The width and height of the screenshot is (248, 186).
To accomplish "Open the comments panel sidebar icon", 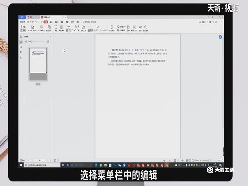I will pos(21,47).
